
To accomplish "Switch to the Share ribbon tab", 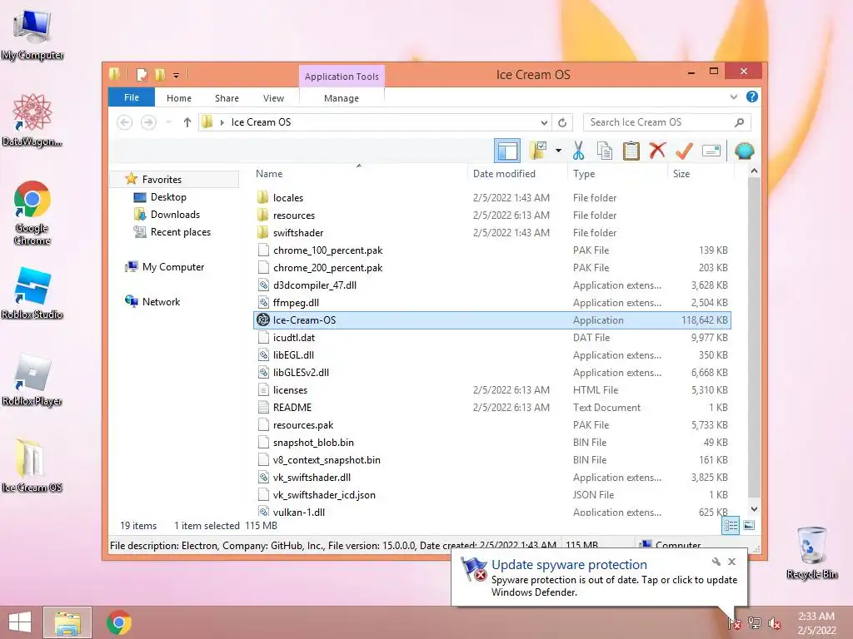I will coord(227,98).
